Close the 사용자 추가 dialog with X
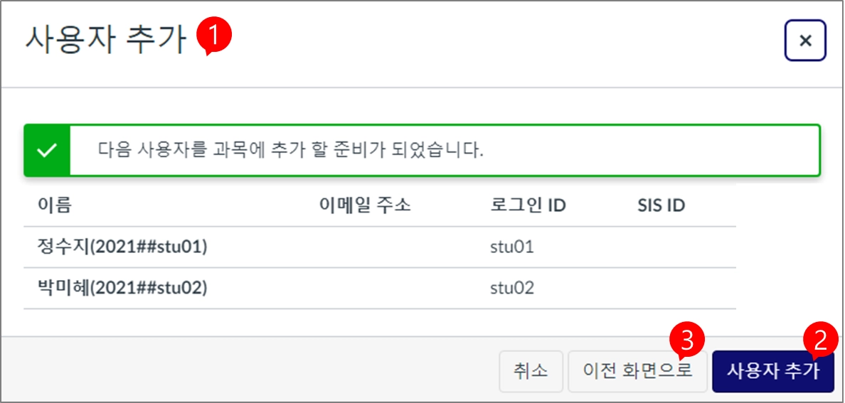This screenshot has height=403, width=845. [805, 41]
